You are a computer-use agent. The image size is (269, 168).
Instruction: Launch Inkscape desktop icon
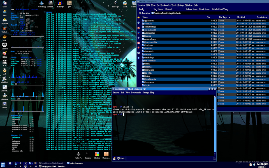[115, 4]
